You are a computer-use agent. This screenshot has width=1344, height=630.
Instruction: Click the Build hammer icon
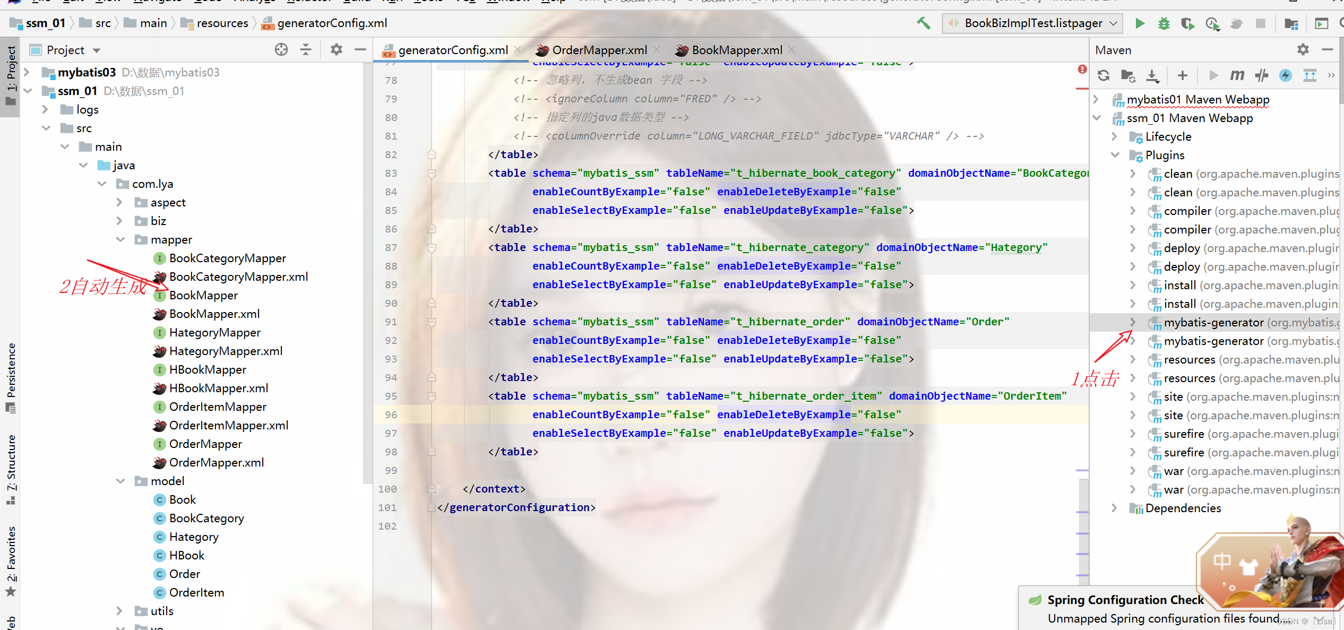[x=924, y=23]
